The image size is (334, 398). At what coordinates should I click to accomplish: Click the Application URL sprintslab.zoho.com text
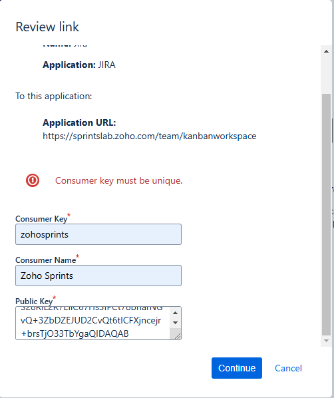[150, 136]
